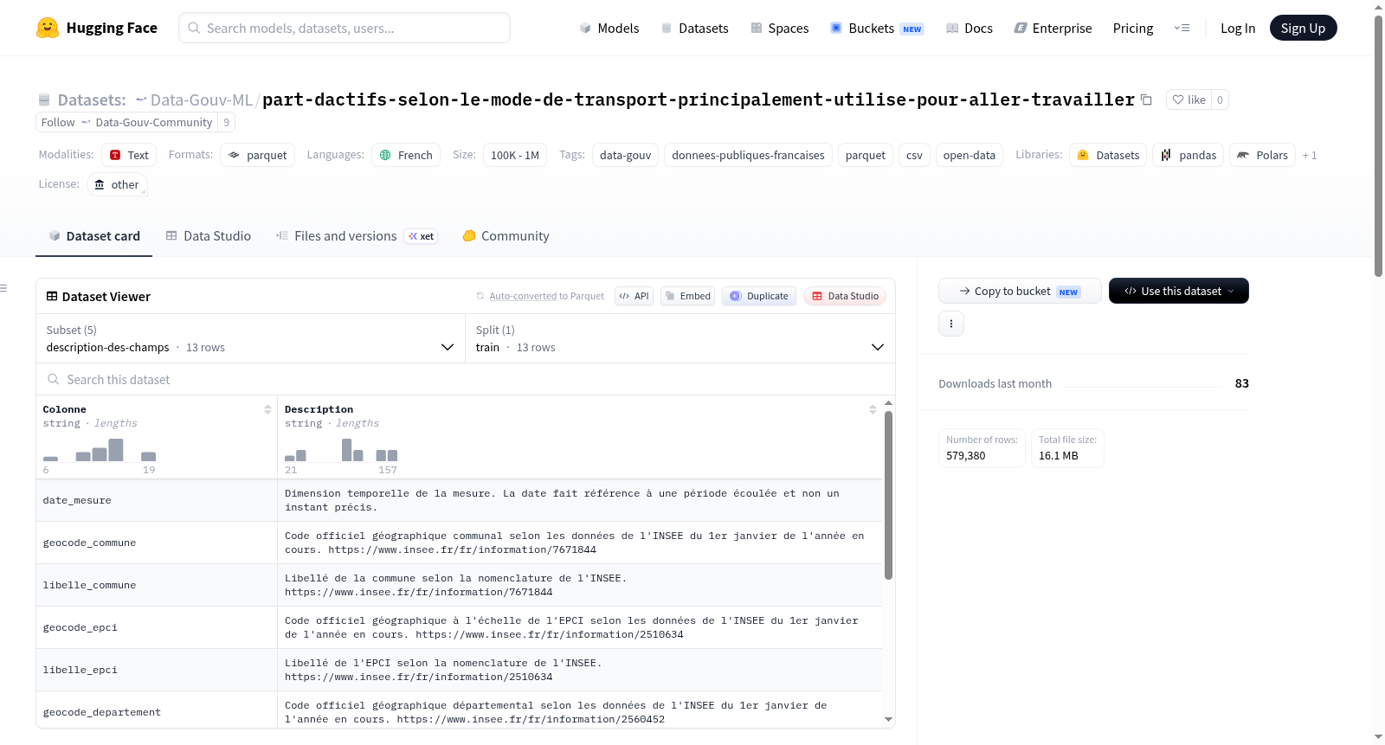1385x745 pixels.
Task: Sort the Description column via sort icon
Action: [873, 409]
